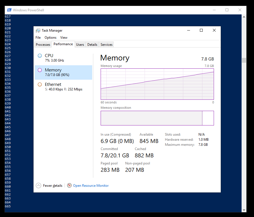Click the PowerShell vertical scrollbar thumb
The height and width of the screenshot is (217, 254).
[244, 60]
